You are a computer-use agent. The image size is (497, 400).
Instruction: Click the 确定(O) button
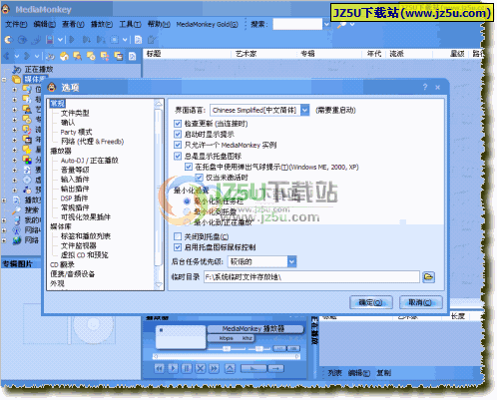(x=371, y=302)
